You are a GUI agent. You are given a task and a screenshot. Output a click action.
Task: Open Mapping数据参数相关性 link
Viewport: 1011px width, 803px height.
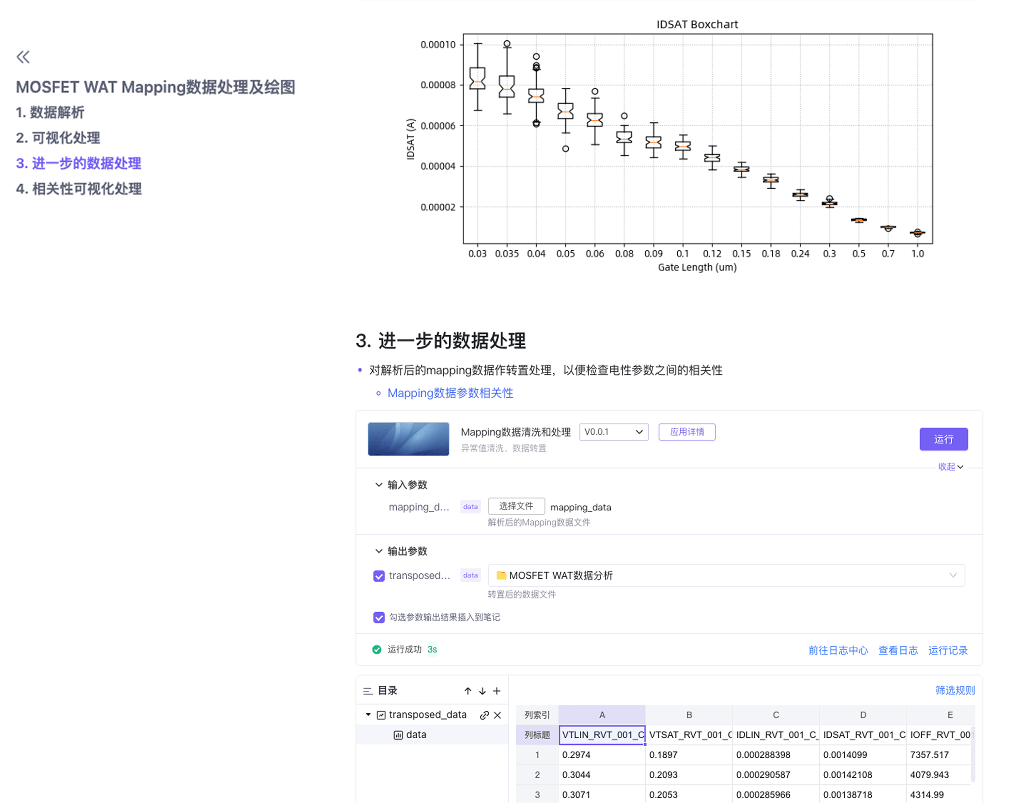point(450,393)
